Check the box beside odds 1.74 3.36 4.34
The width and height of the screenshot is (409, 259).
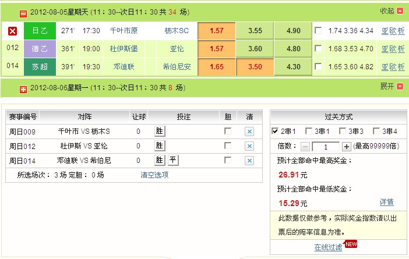(x=318, y=31)
